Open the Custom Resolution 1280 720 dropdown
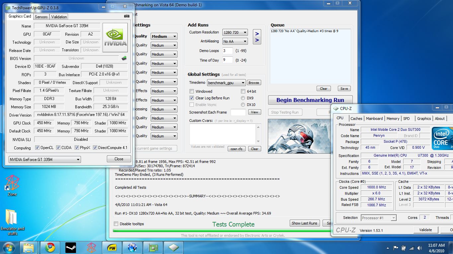The height and width of the screenshot is (254, 453). pyautogui.click(x=235, y=32)
